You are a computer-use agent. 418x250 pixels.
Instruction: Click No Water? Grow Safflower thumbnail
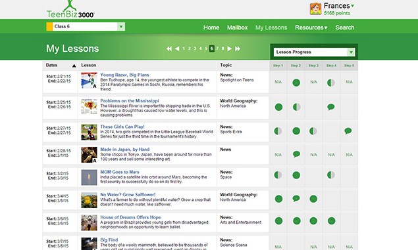tap(89, 200)
